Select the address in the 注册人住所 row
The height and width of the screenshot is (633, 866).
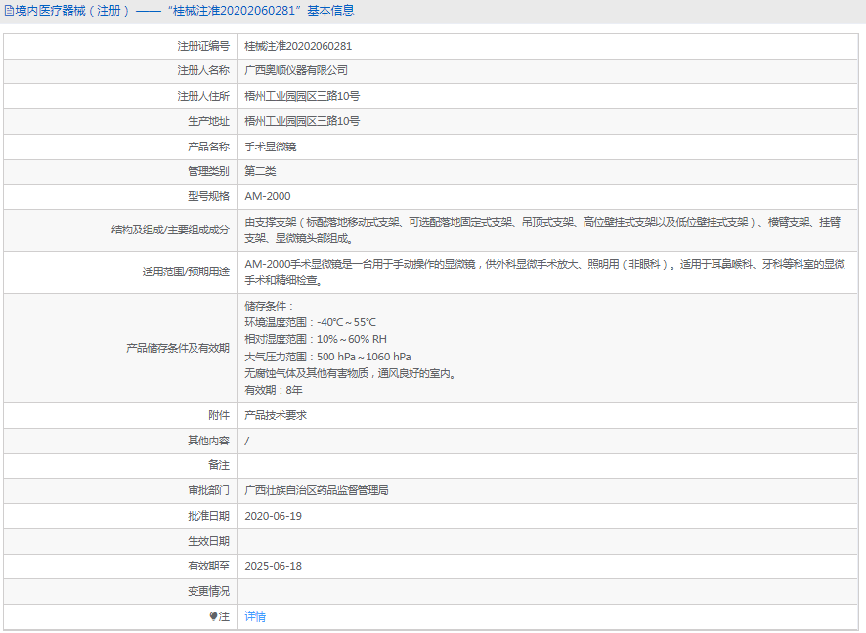click(x=302, y=96)
